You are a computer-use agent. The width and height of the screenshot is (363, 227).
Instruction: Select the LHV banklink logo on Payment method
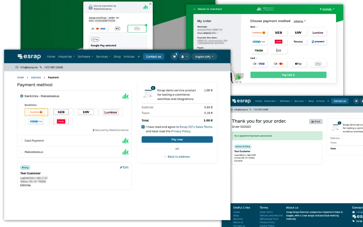point(86,112)
